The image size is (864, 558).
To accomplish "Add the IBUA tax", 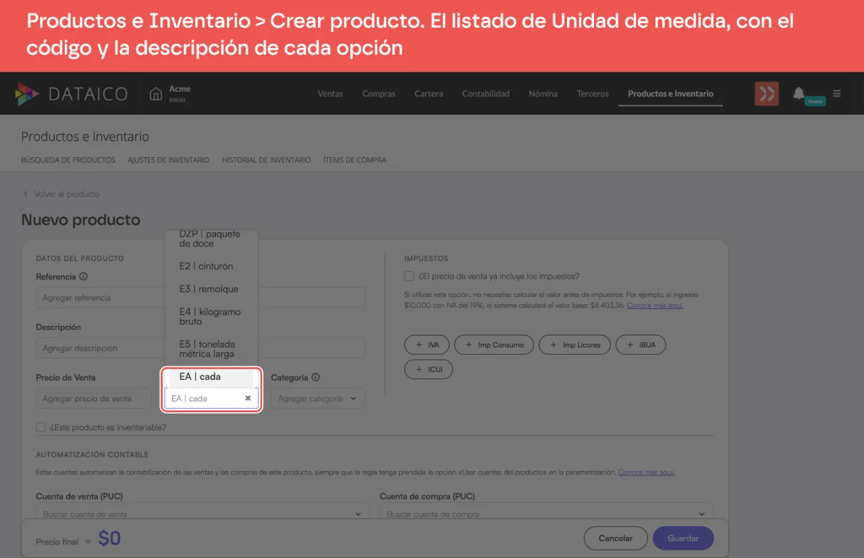I will click(641, 345).
